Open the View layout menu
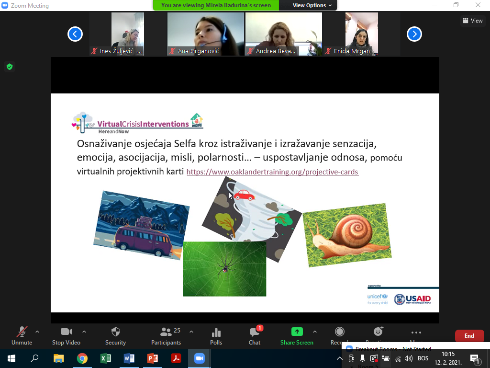This screenshot has height=368, width=490. pyautogui.click(x=472, y=21)
